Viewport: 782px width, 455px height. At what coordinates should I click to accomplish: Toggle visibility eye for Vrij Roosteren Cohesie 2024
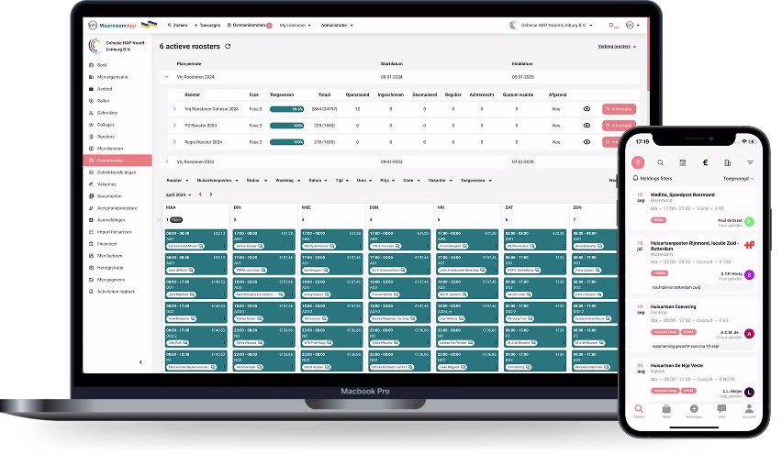[586, 109]
